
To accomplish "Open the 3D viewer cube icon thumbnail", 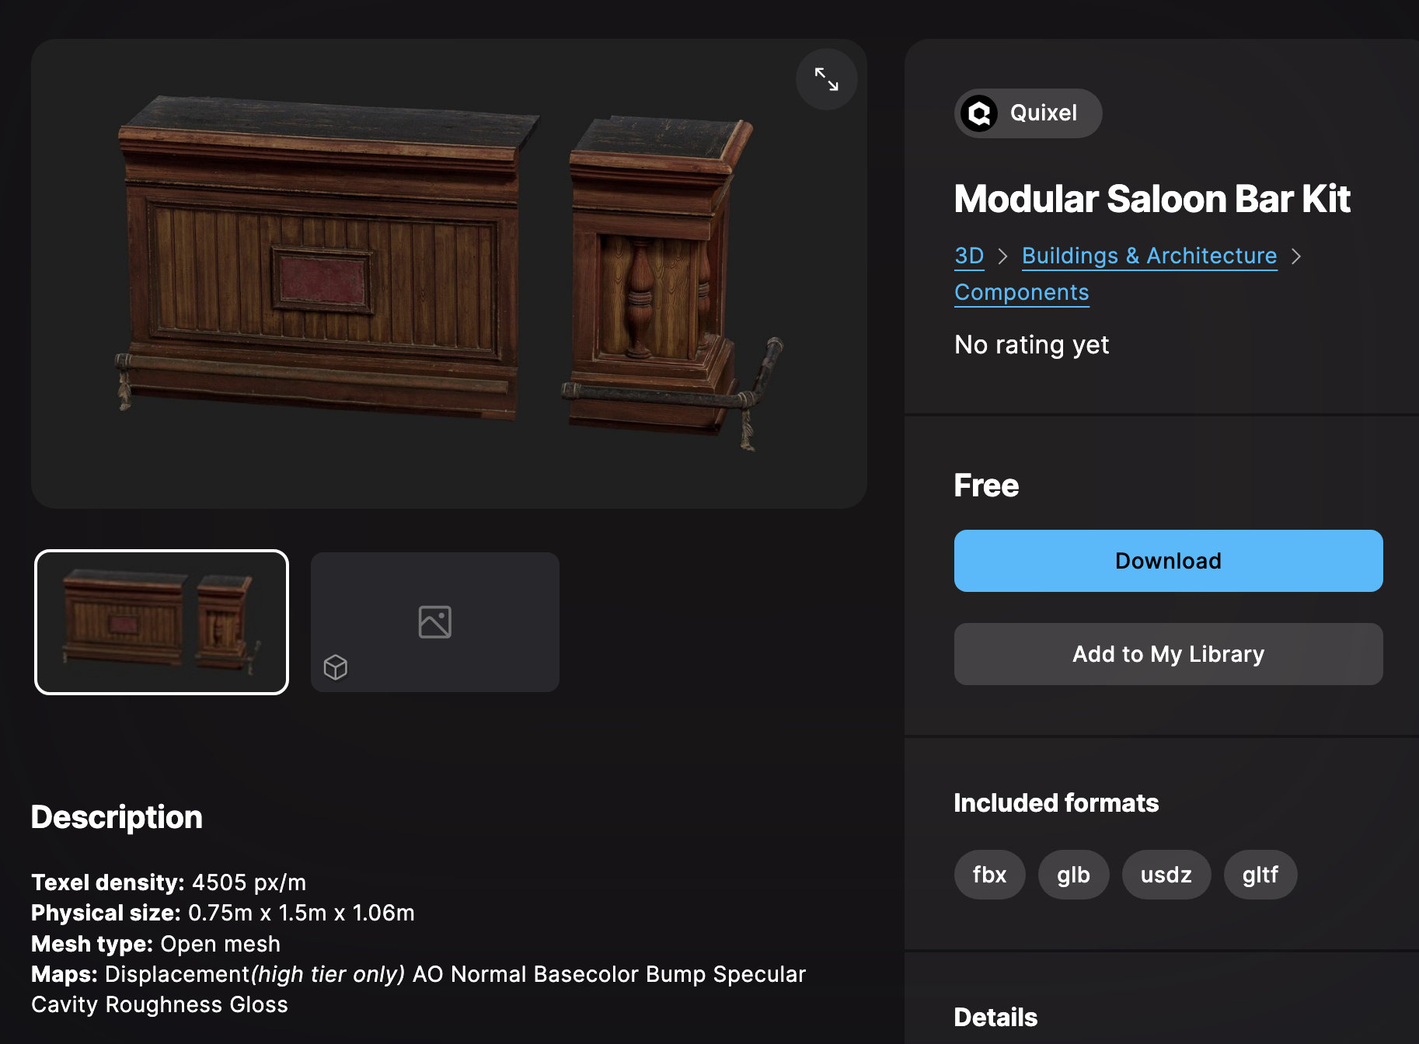I will click(x=336, y=667).
